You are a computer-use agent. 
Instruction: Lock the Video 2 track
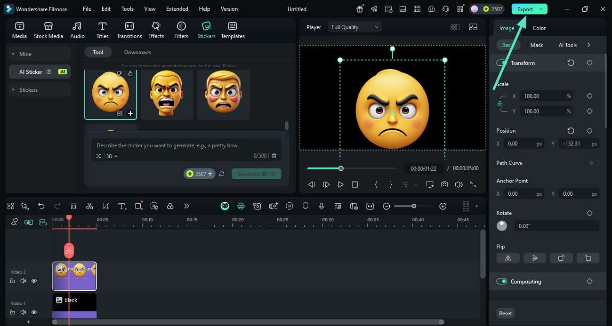13,281
